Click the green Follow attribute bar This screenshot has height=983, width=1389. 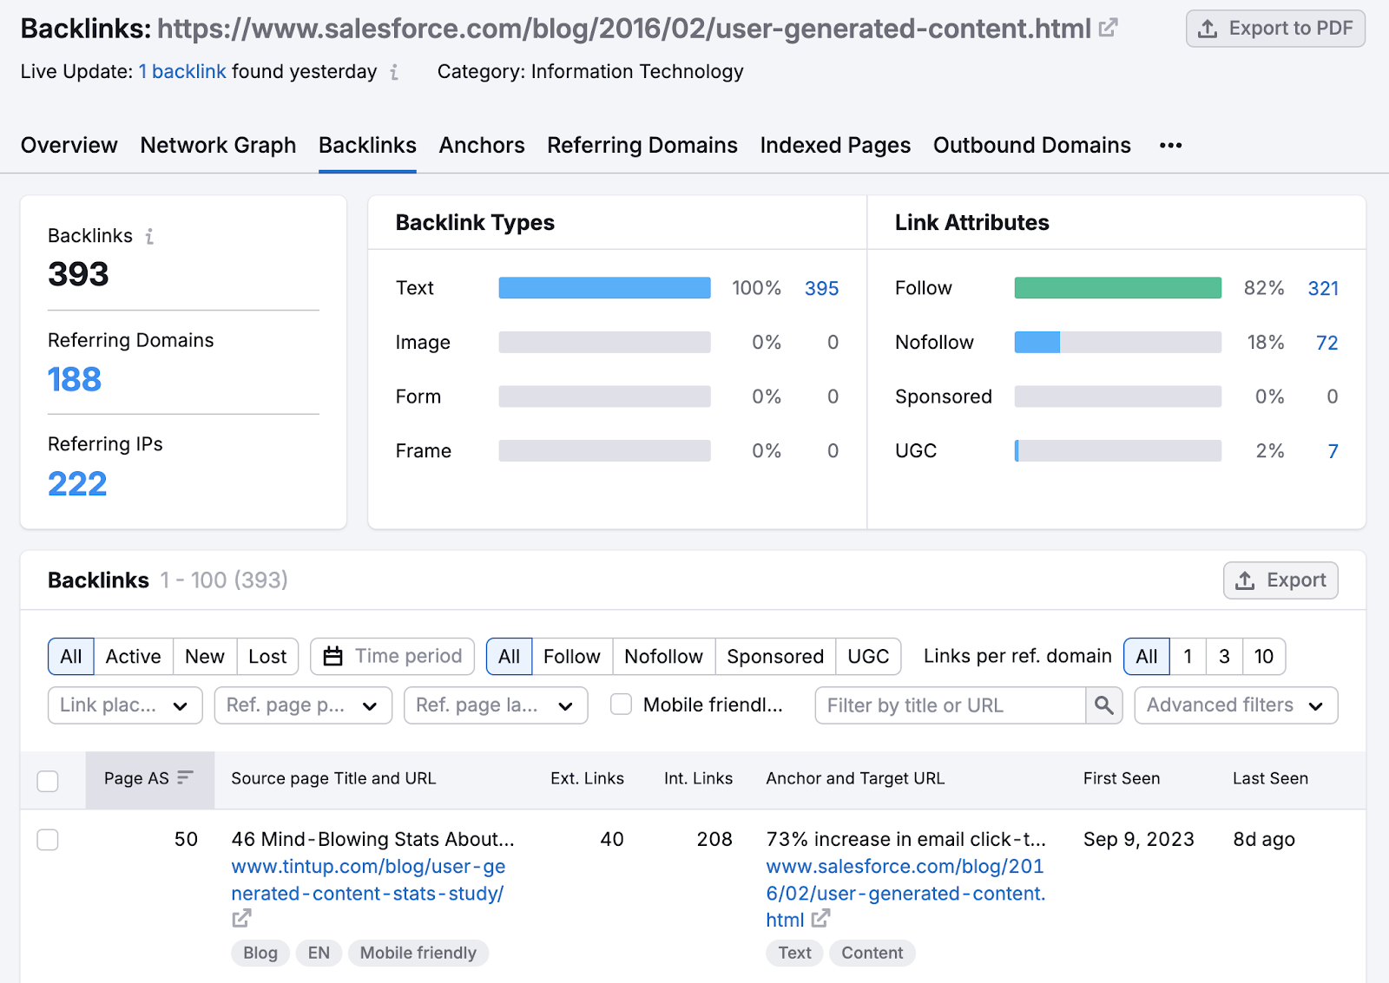1116,287
